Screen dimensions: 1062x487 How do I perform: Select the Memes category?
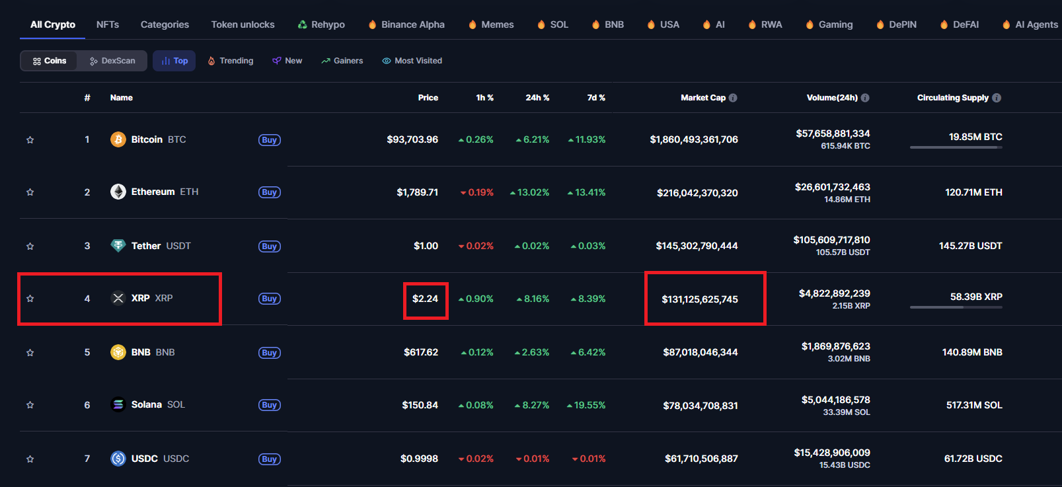coord(491,24)
